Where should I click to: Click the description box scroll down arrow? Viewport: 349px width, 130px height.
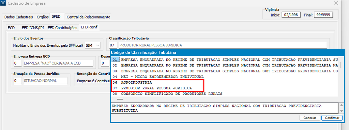click(x=340, y=111)
